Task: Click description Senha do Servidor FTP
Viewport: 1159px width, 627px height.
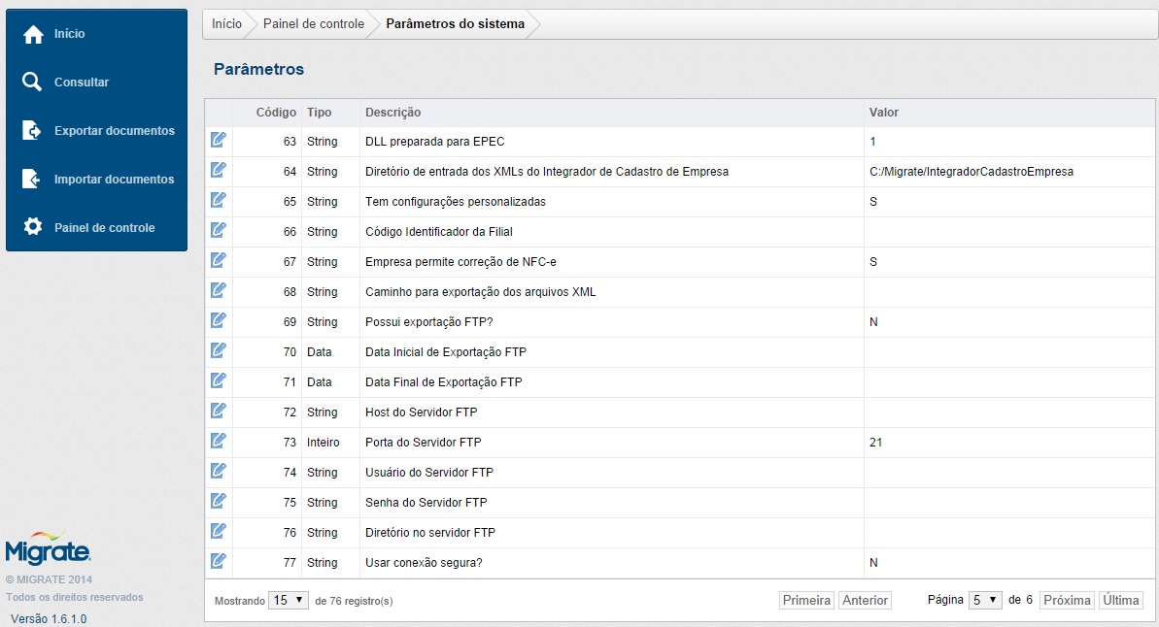Action: click(x=426, y=502)
